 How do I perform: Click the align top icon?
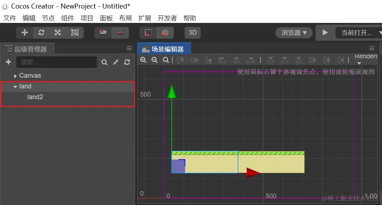[x=180, y=60]
